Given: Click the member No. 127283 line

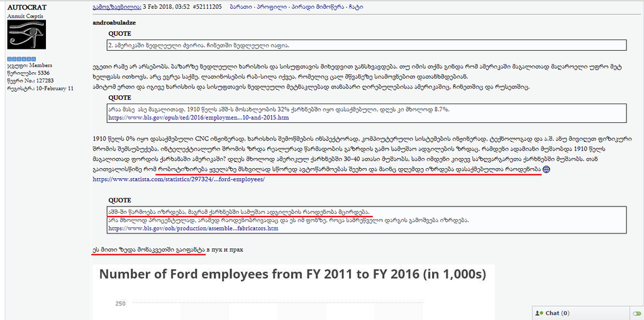Looking at the screenshot, I should coord(30,81).
